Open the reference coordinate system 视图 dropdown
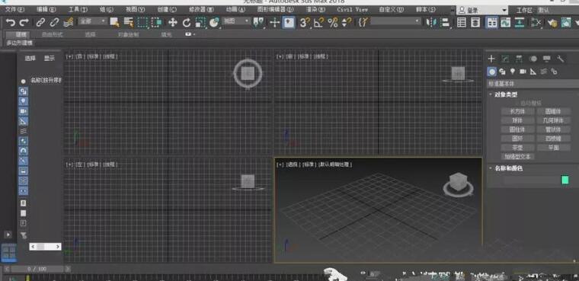 (x=237, y=21)
